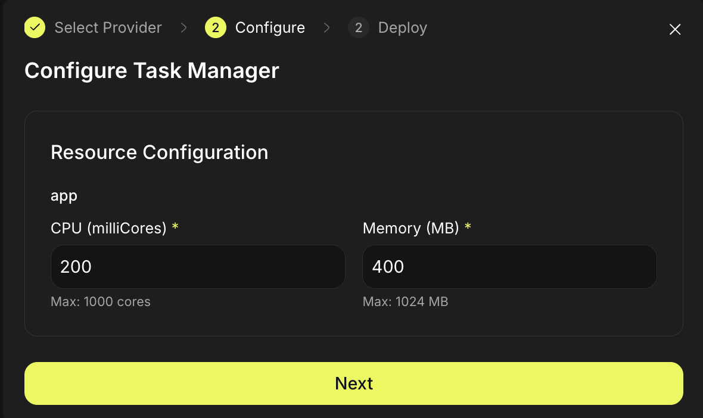Screen dimensions: 703x418
Task: Click the red asterisk next to Memory label
Action: [x=468, y=227]
